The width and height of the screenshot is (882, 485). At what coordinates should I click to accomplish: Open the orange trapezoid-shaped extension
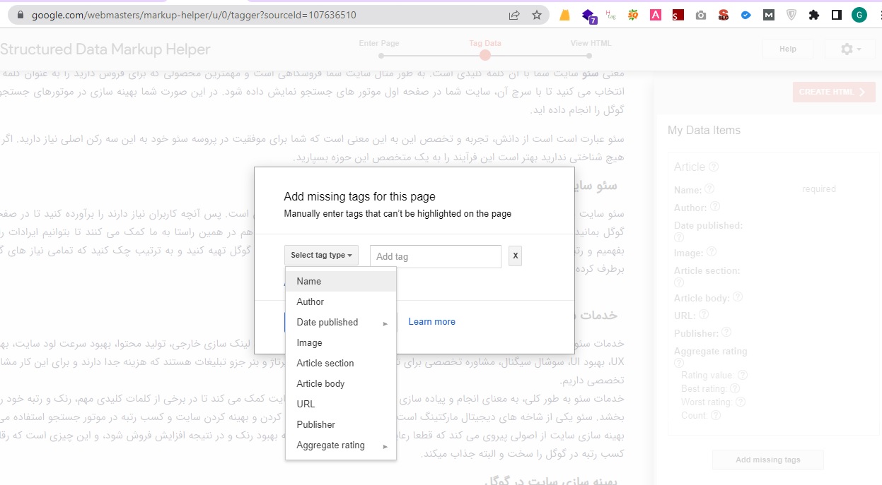pyautogui.click(x=564, y=15)
